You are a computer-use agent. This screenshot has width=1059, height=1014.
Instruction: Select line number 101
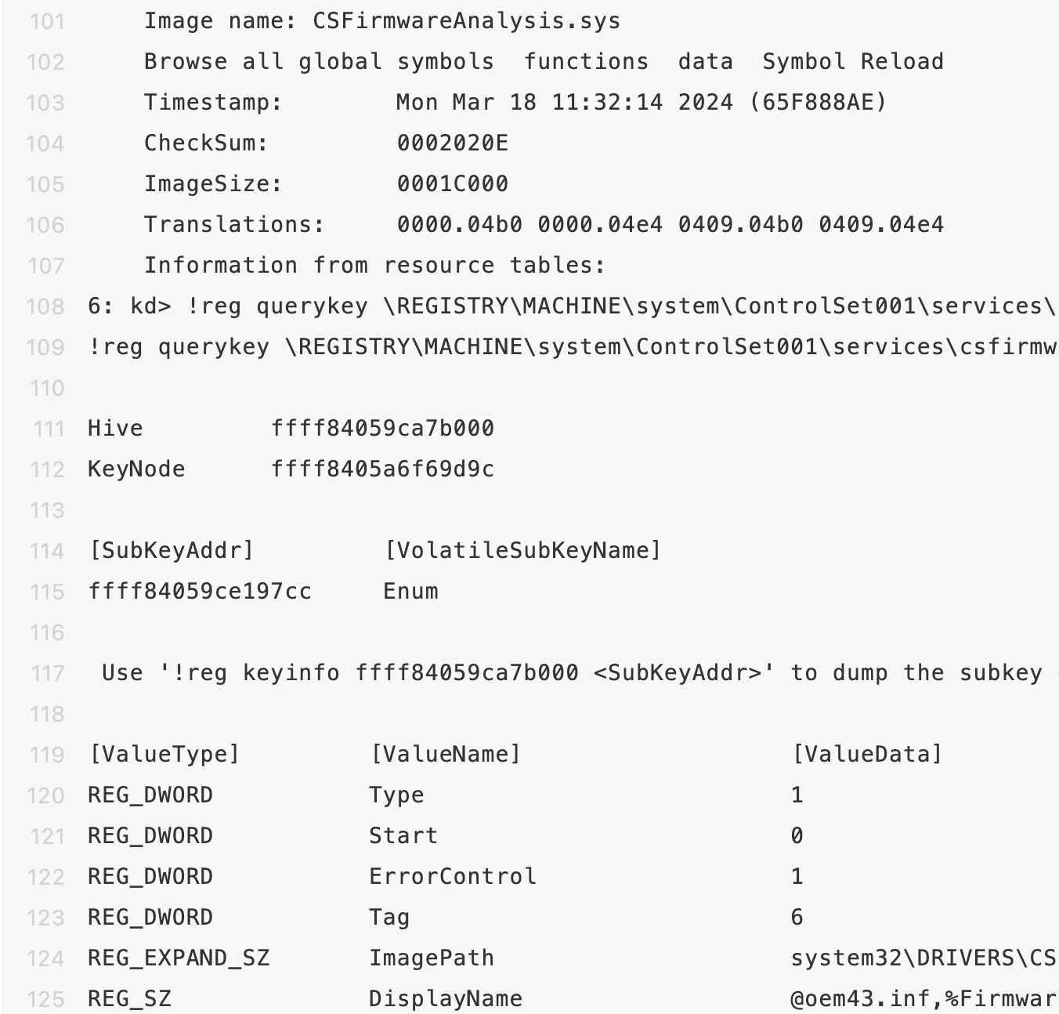pos(47,21)
